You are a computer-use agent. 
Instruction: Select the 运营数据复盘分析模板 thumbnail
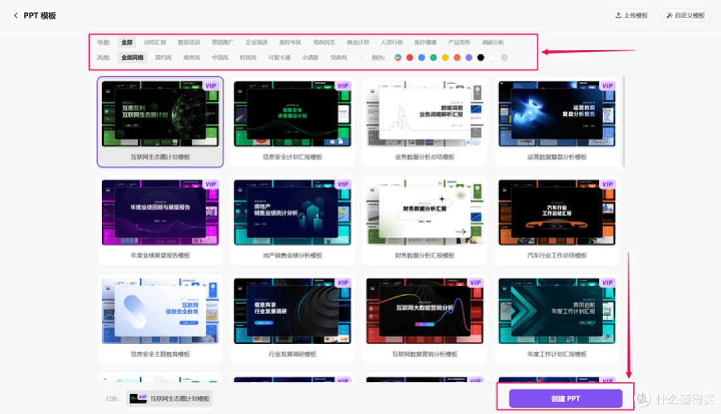click(x=557, y=114)
